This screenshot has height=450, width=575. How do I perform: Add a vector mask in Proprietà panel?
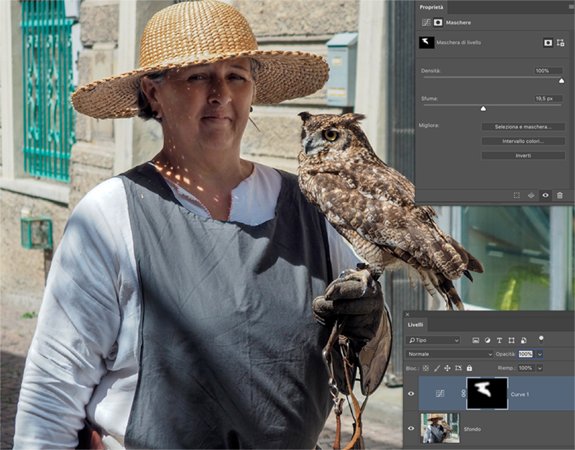[x=560, y=43]
